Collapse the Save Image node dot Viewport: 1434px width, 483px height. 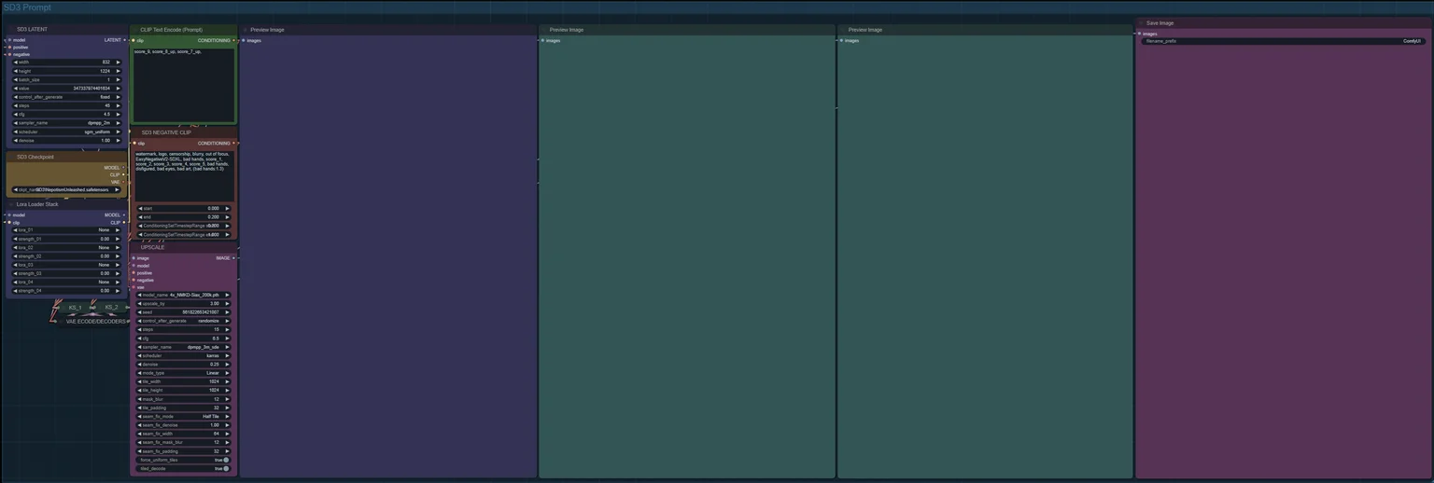click(1141, 23)
